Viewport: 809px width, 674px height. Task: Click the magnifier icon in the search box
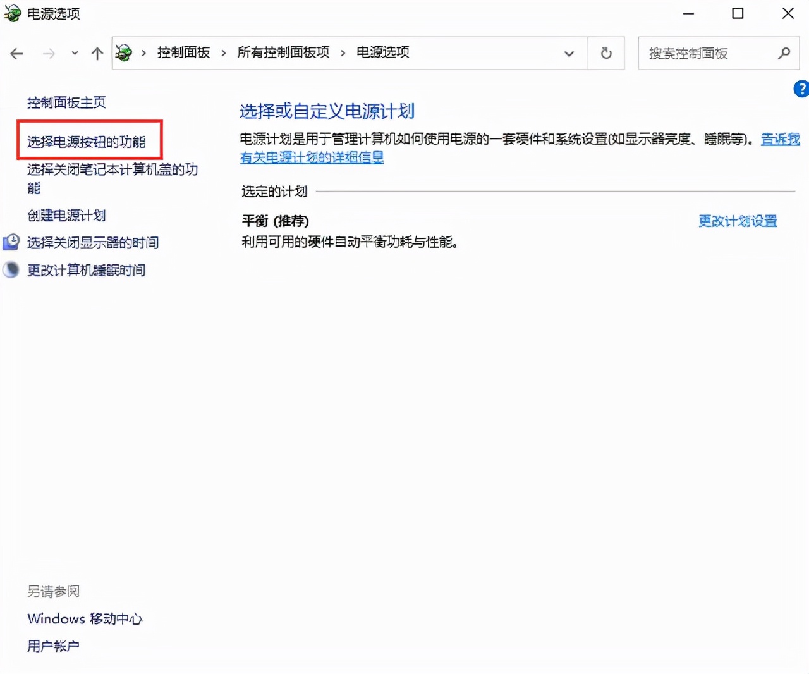[784, 53]
